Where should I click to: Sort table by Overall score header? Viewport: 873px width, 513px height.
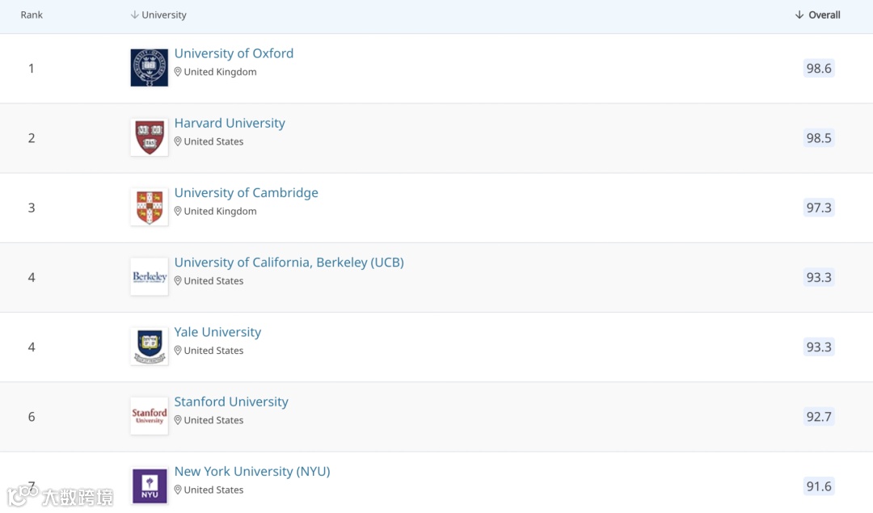817,15
